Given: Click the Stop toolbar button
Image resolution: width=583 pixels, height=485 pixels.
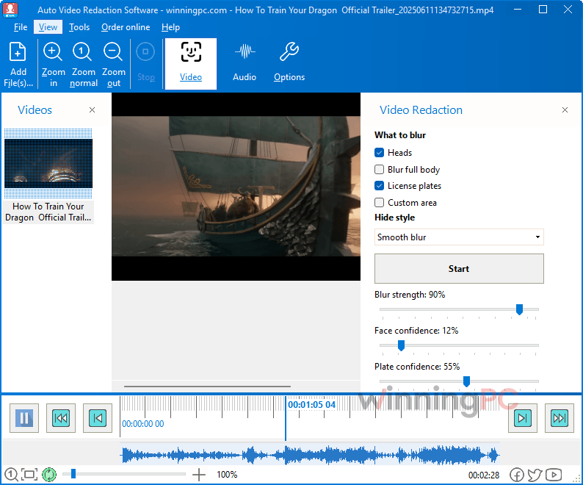Looking at the screenshot, I should tap(145, 62).
